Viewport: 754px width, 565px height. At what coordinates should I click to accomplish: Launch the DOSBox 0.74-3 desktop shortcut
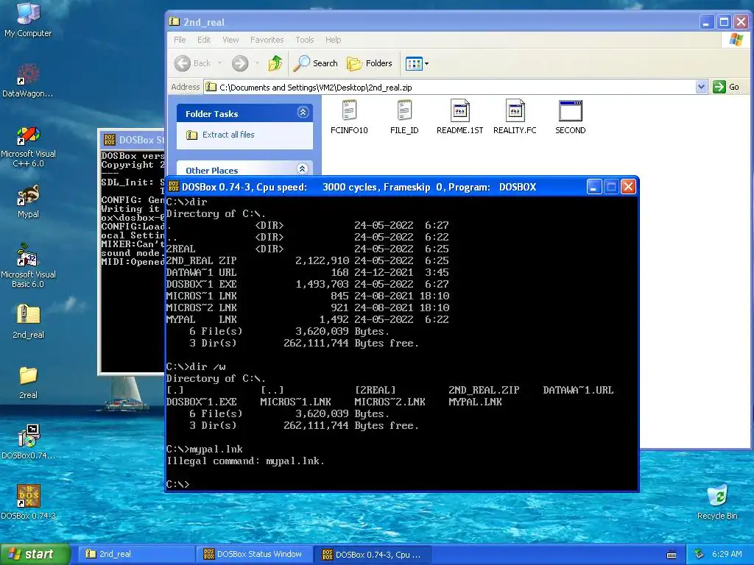coord(28,502)
